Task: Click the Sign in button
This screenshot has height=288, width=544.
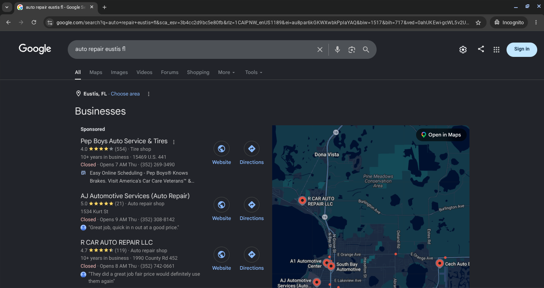Action: pyautogui.click(x=522, y=49)
